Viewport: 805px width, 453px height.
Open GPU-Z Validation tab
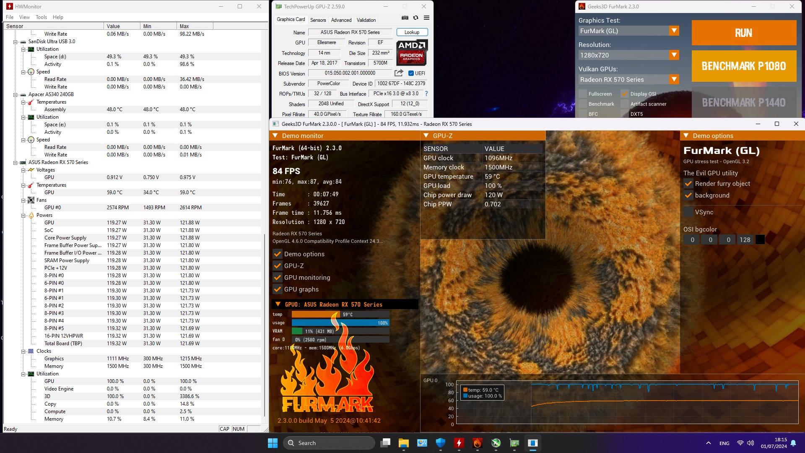point(366,20)
